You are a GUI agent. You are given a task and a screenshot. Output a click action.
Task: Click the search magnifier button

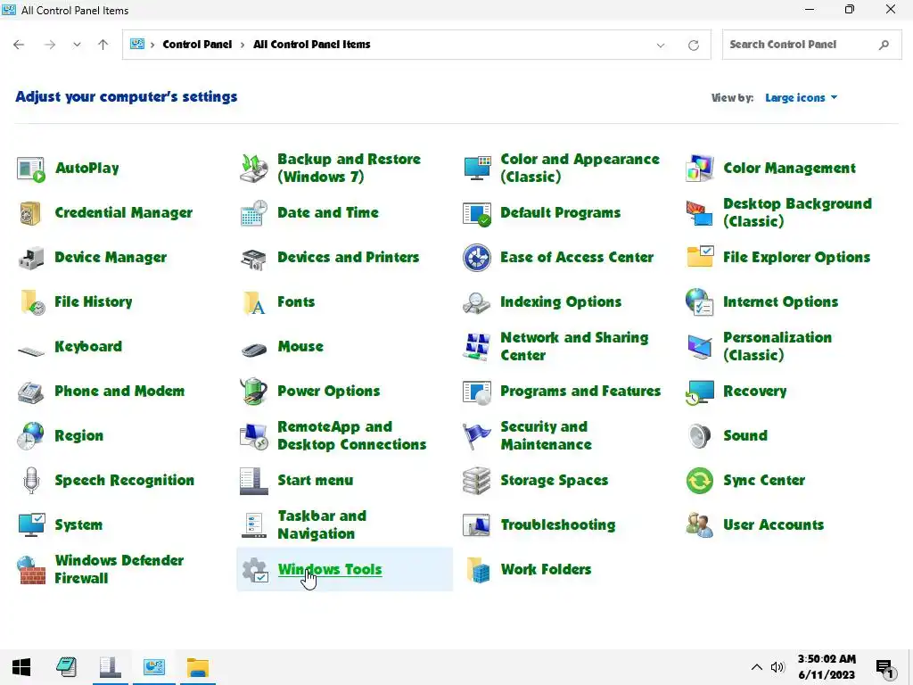click(x=884, y=45)
